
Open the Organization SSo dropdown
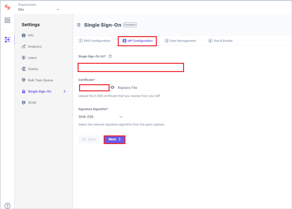click(57, 9)
